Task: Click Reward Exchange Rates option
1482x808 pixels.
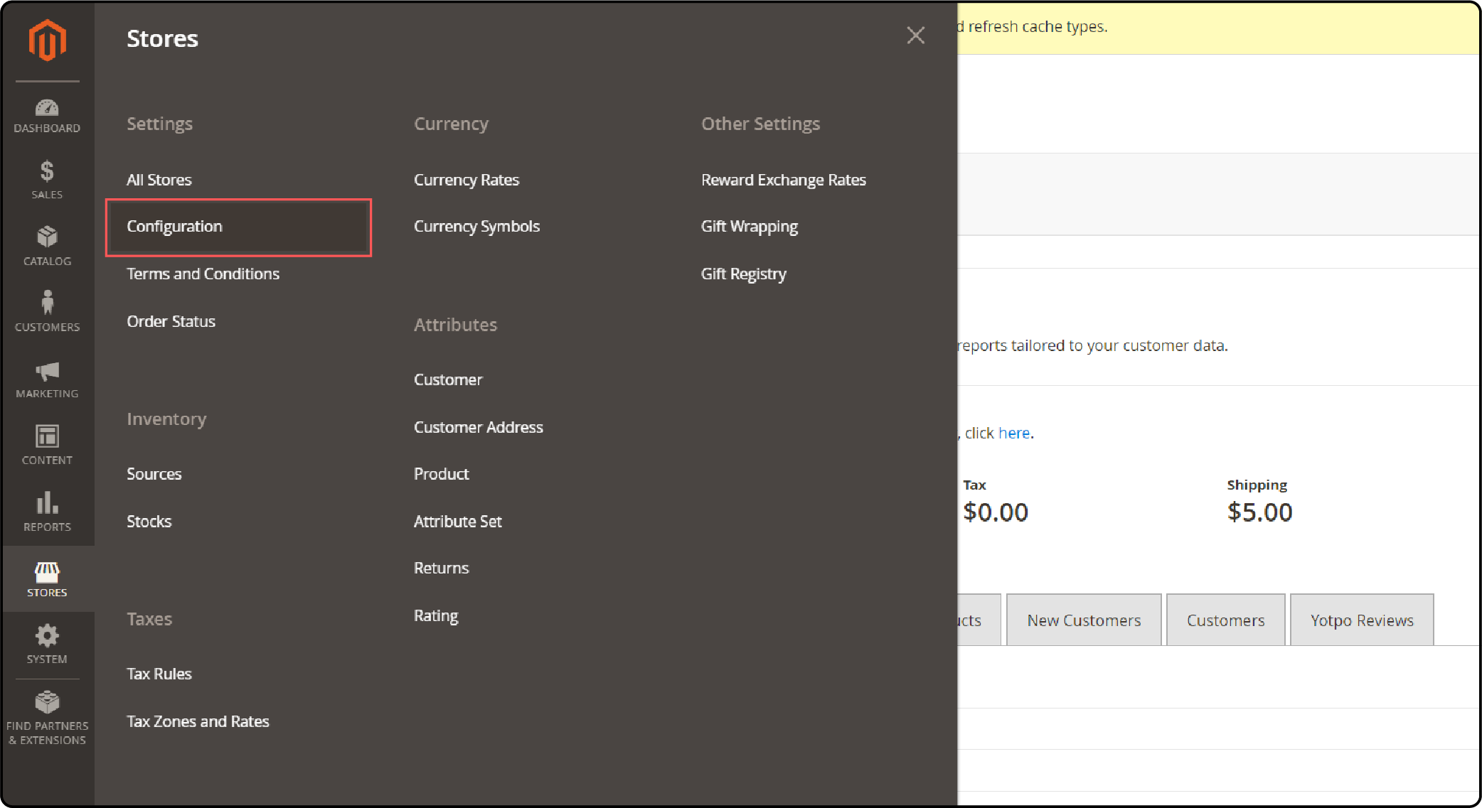Action: pos(783,179)
